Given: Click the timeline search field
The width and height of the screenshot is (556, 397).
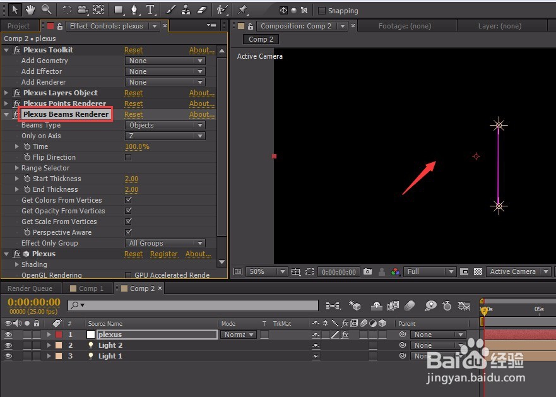Looking at the screenshot, I should pyautogui.click(x=193, y=305).
